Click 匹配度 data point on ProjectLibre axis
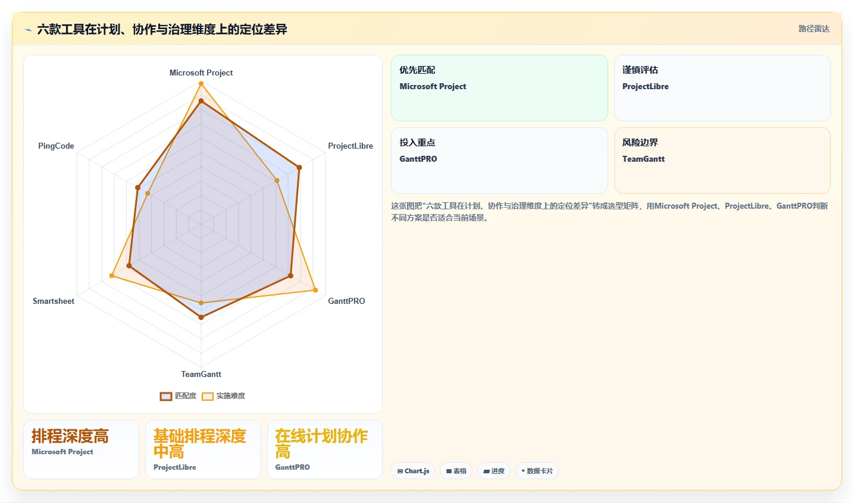This screenshot has width=854, height=503. [x=299, y=168]
